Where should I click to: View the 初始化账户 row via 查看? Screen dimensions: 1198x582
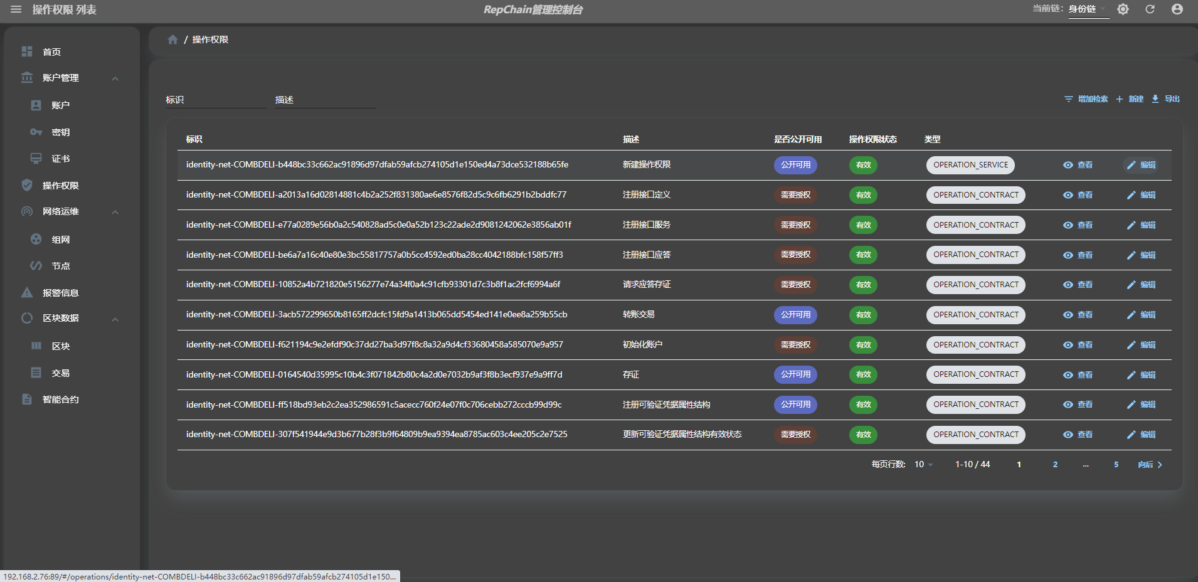click(x=1078, y=345)
